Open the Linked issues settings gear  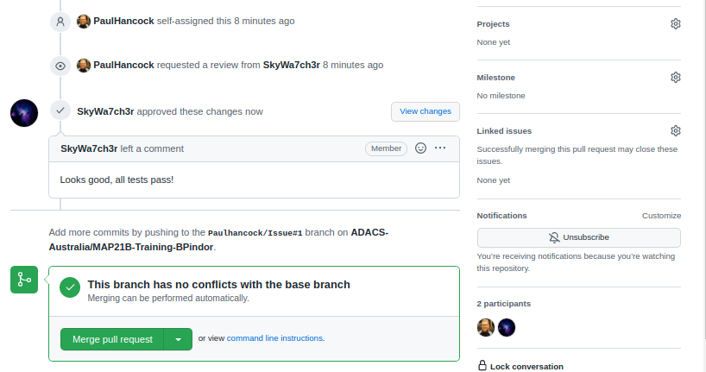[676, 131]
